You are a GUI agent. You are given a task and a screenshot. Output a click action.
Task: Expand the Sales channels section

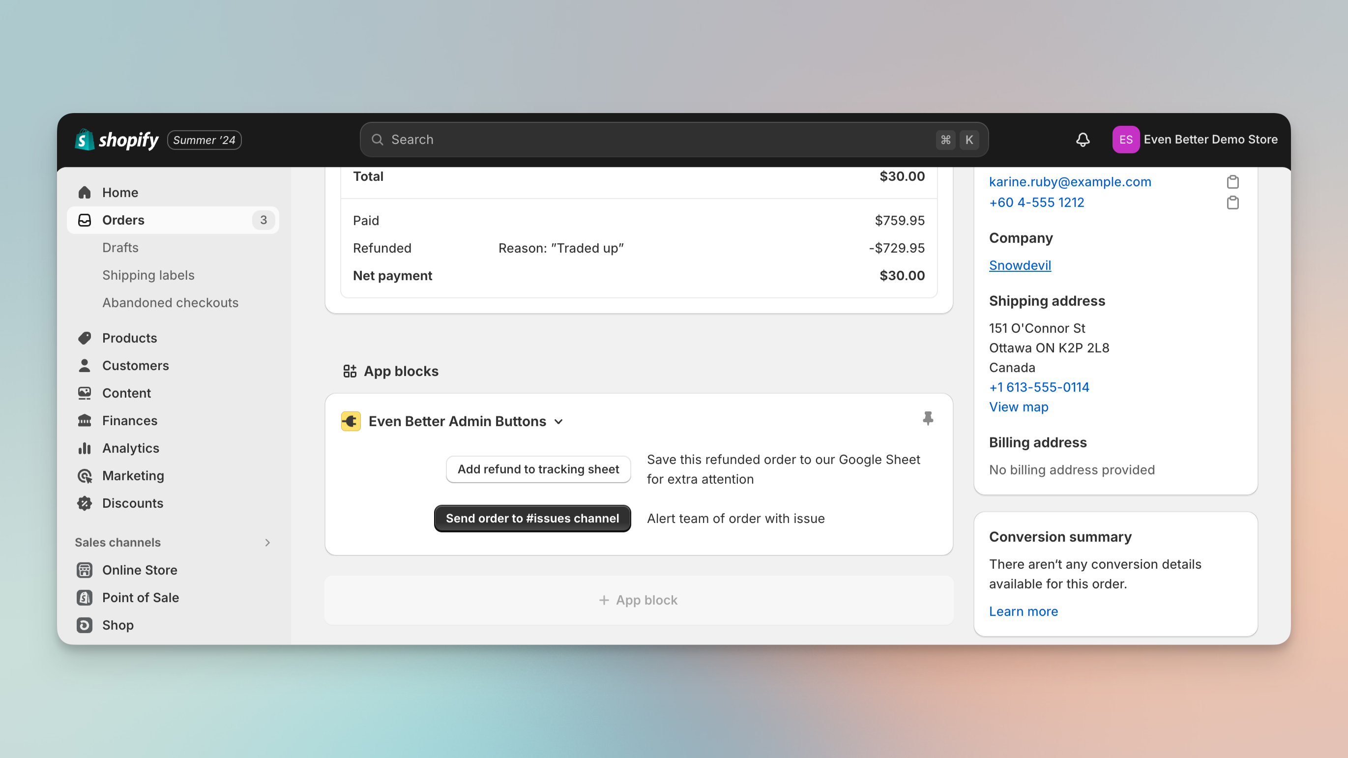coord(267,543)
